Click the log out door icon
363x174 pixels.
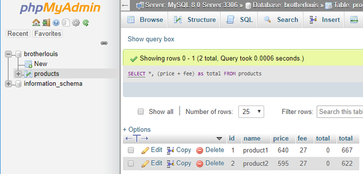coord(46,23)
